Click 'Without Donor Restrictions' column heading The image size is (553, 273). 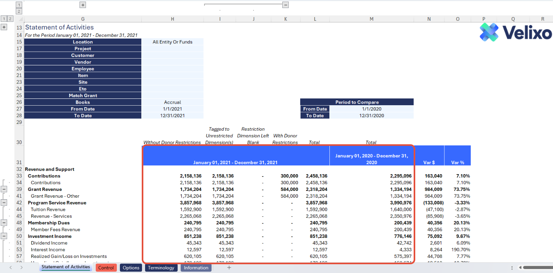(x=172, y=142)
